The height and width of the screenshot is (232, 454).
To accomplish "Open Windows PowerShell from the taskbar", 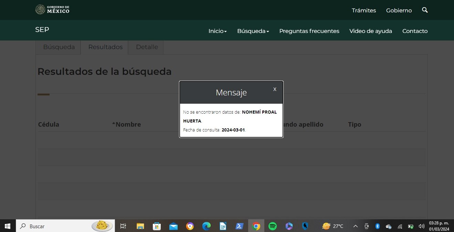I will 240,226.
